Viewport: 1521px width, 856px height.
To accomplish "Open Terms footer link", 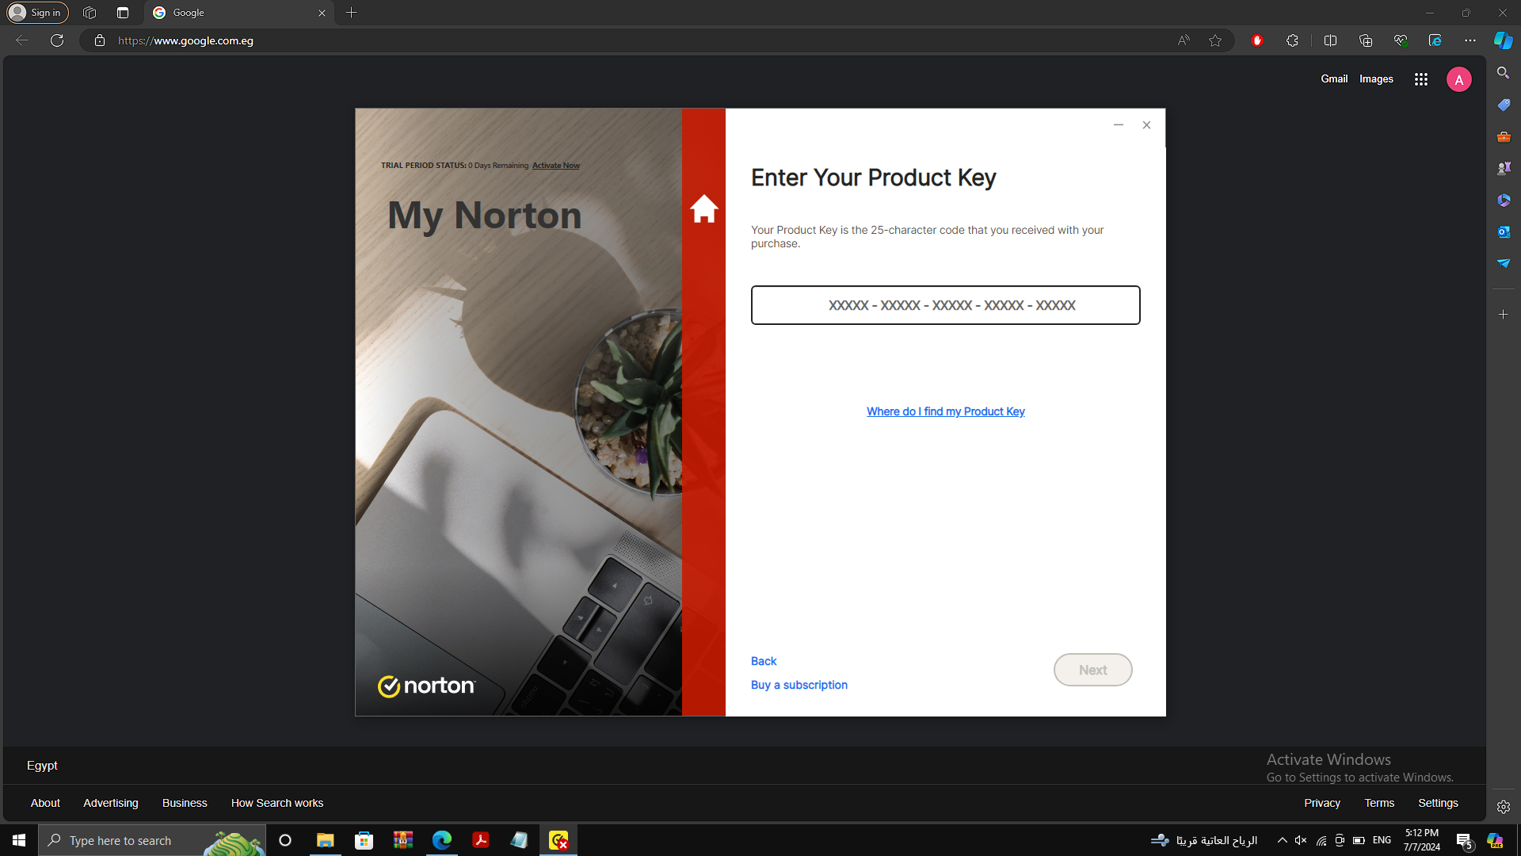I will pos(1379,803).
